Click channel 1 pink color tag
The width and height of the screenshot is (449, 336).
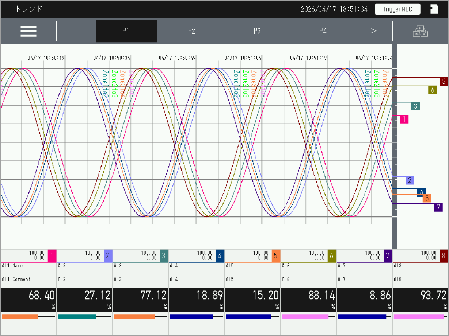tap(52, 256)
